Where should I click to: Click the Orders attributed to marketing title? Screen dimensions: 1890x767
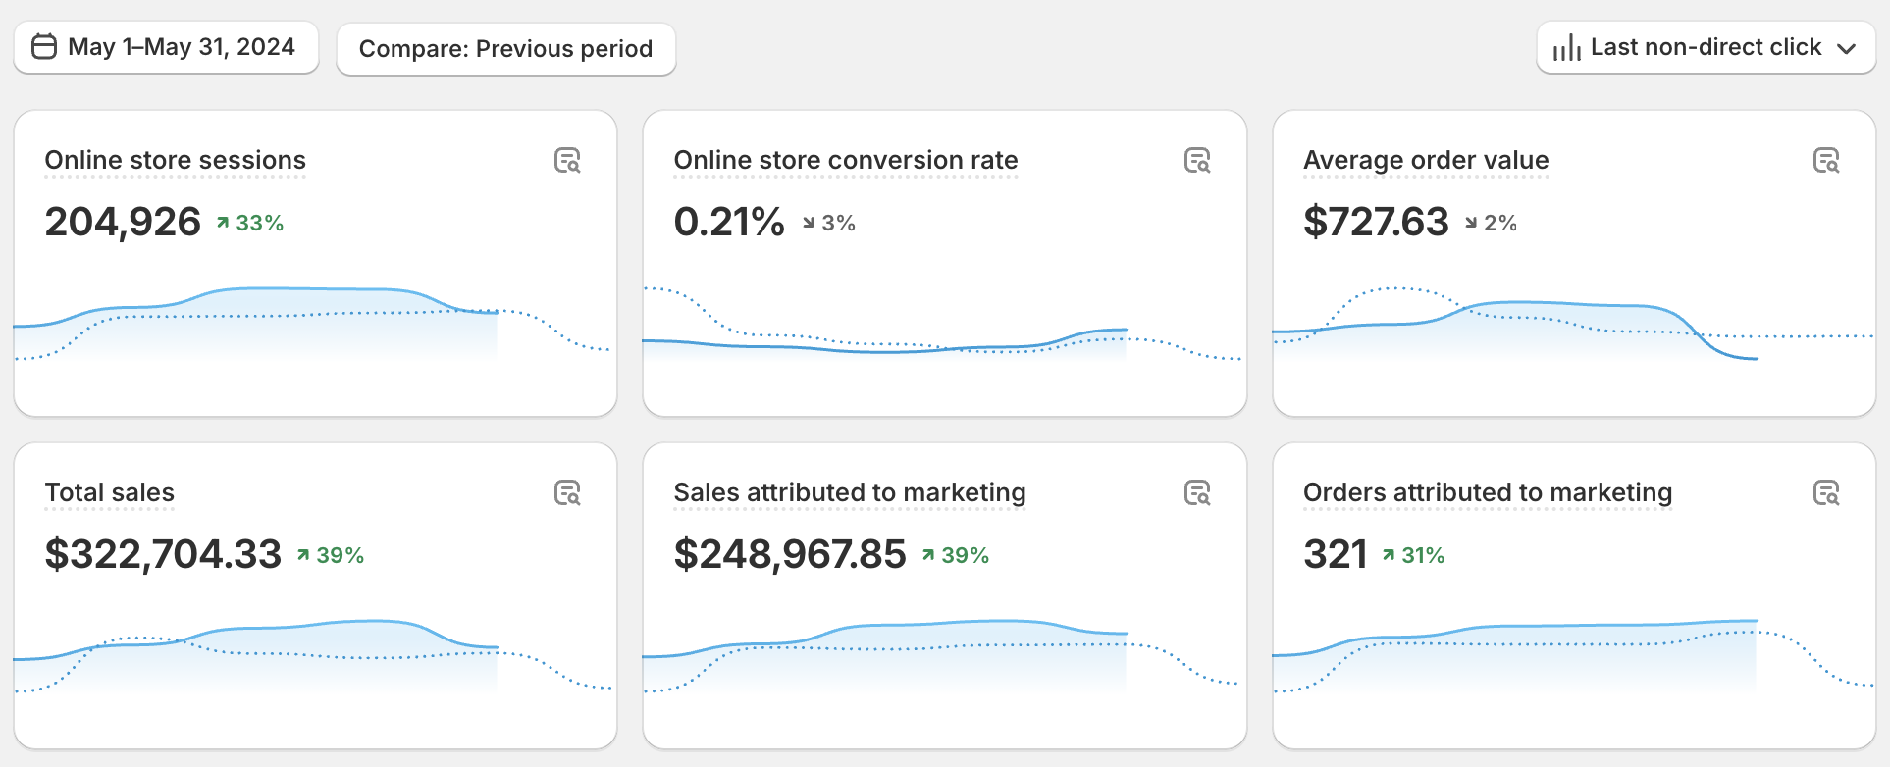pos(1487,492)
